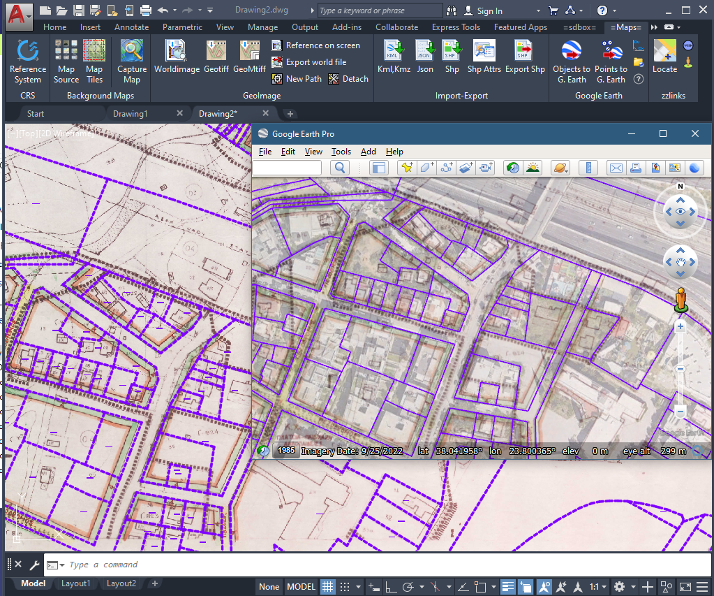Click Show Ruler icon in Google Earth

tap(588, 168)
